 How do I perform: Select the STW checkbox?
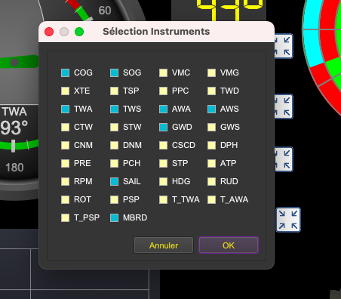[x=115, y=127]
